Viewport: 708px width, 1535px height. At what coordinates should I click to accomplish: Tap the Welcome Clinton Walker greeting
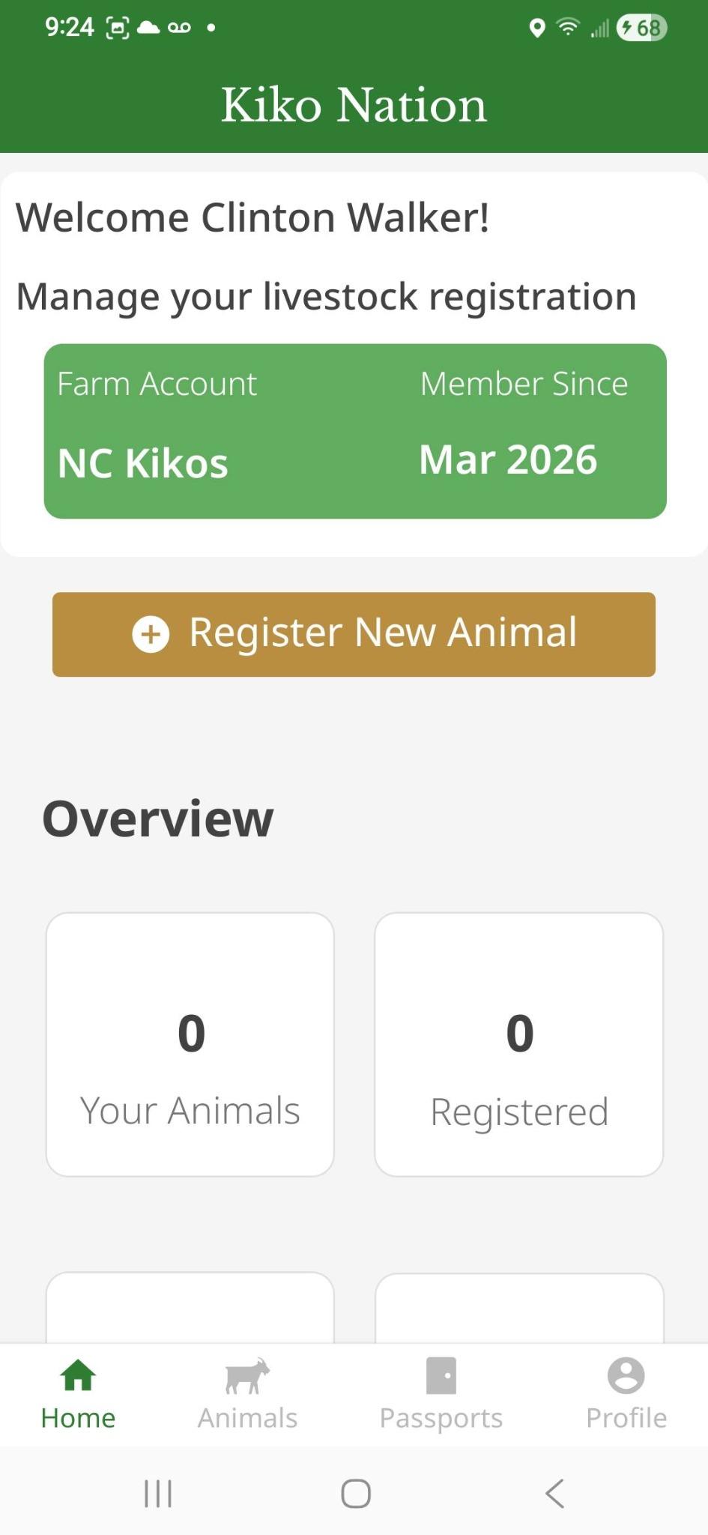point(252,217)
